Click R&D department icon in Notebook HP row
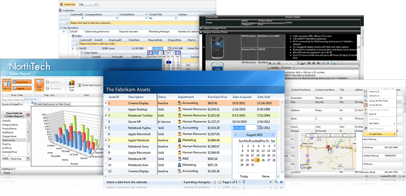The height and width of the screenshot is (196, 406). coord(179,159)
